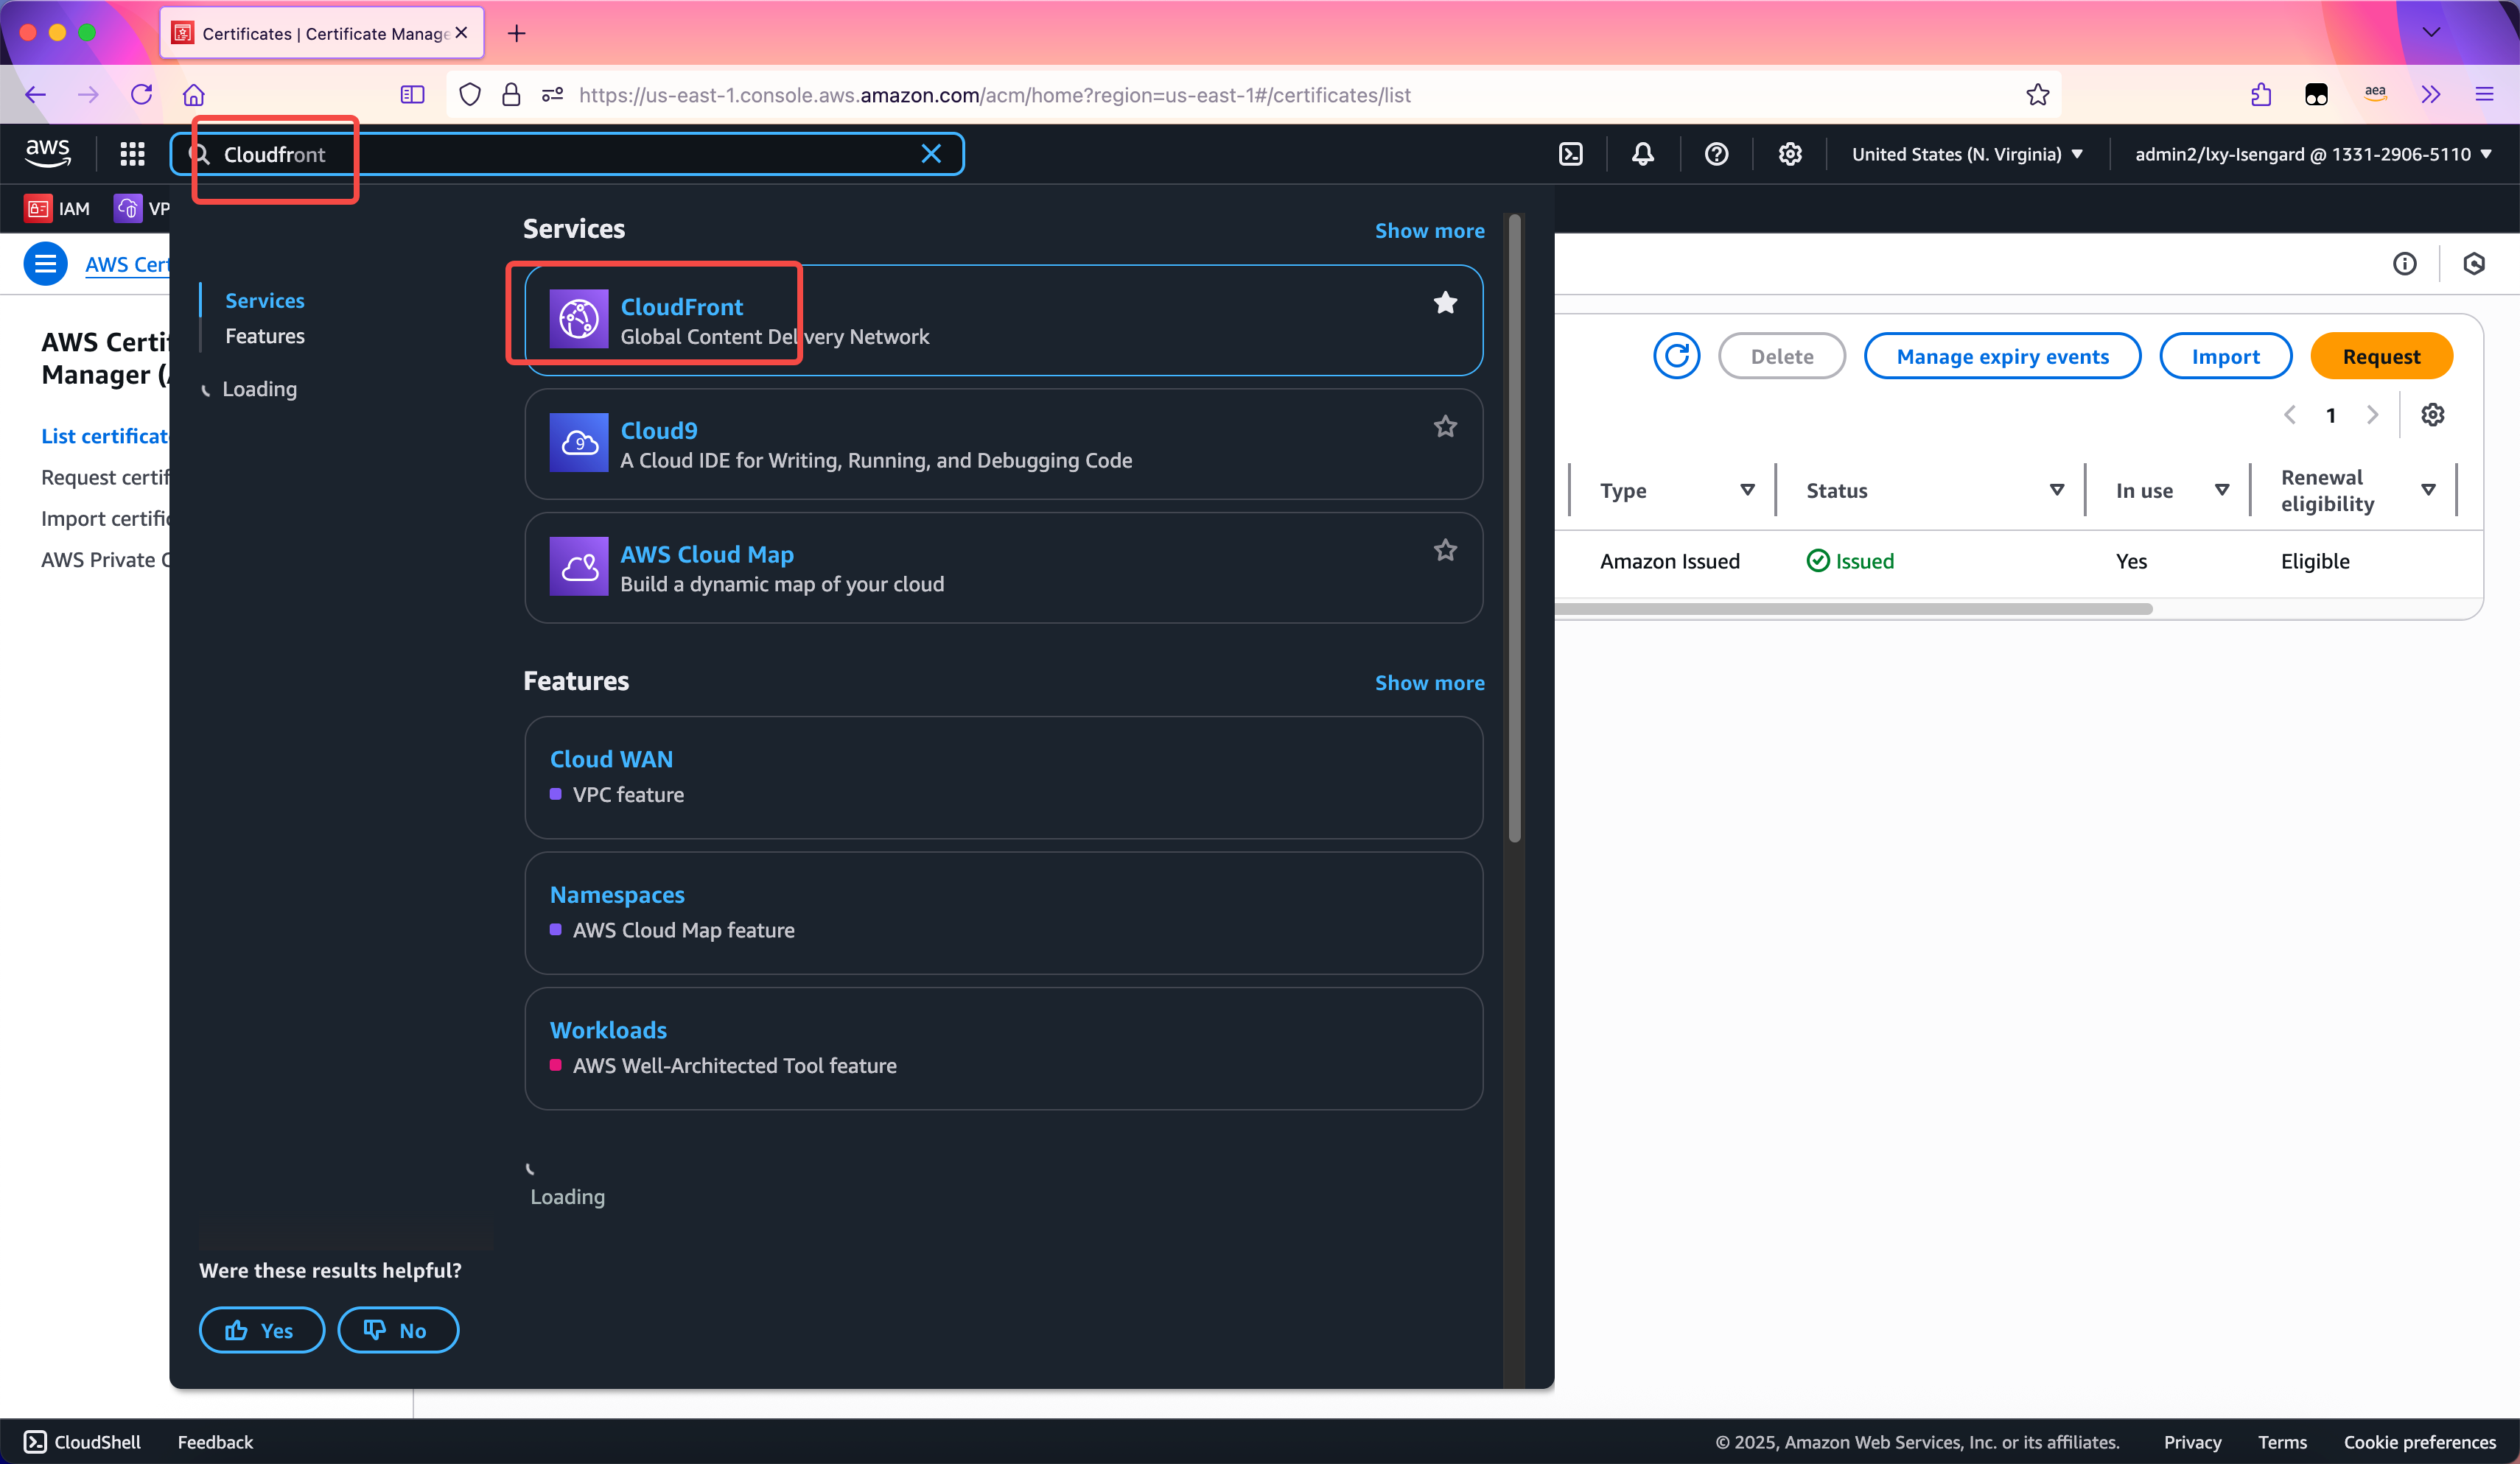
Task: Click the IAM shortcut in favorites bar
Action: (x=57, y=209)
